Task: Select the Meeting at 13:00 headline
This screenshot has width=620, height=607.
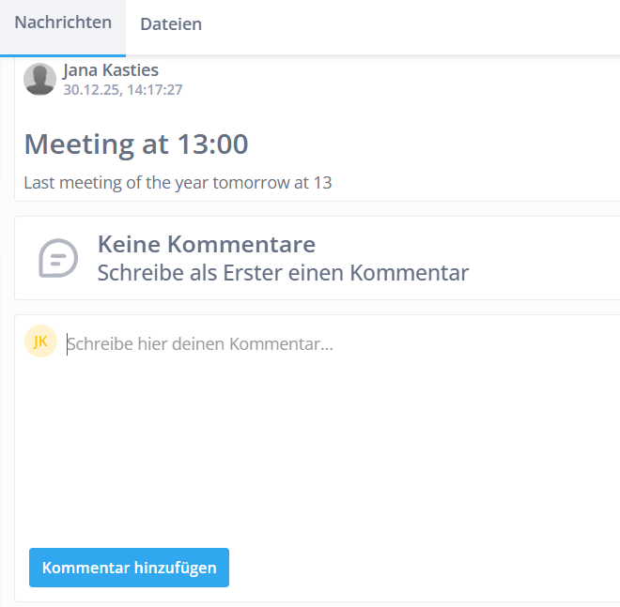Action: (x=136, y=144)
